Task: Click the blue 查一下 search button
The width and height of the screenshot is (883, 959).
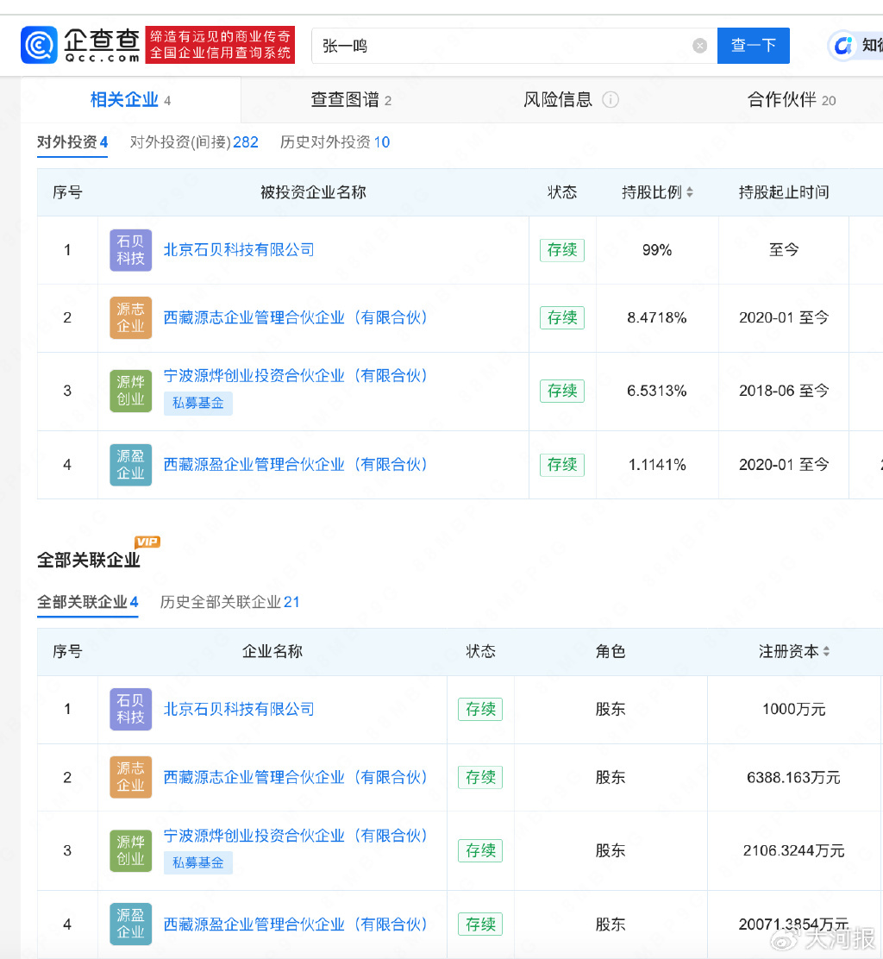Action: coord(754,45)
